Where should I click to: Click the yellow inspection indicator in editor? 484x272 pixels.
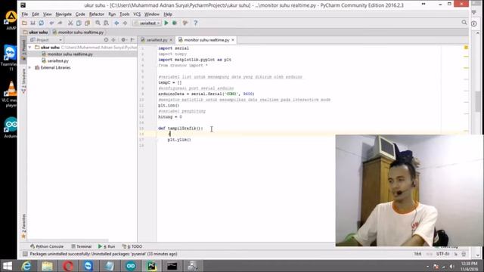(466, 48)
